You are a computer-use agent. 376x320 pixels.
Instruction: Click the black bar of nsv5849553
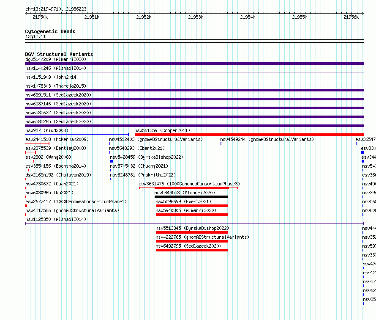click(191, 197)
